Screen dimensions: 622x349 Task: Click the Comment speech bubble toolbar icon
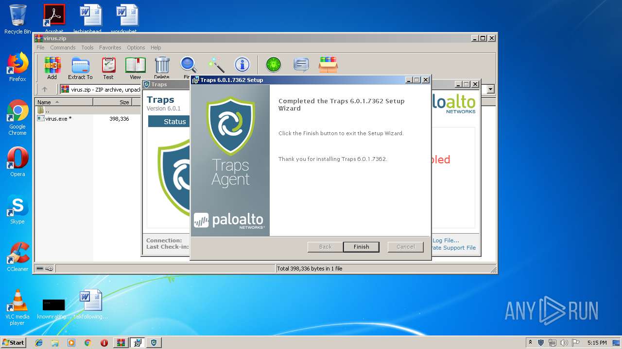pyautogui.click(x=301, y=64)
